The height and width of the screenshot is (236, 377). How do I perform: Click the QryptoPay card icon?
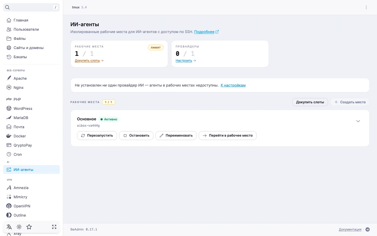click(x=9, y=145)
